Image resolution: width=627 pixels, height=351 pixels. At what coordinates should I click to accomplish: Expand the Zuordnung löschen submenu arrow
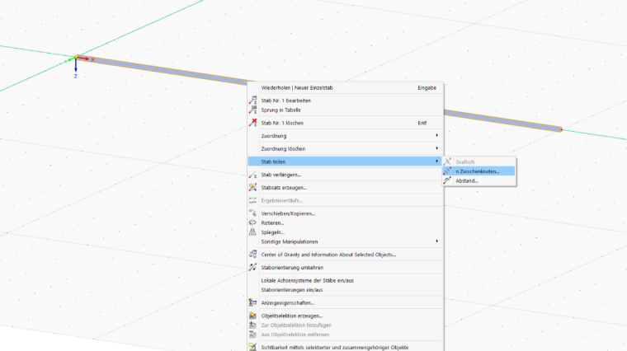click(x=436, y=148)
